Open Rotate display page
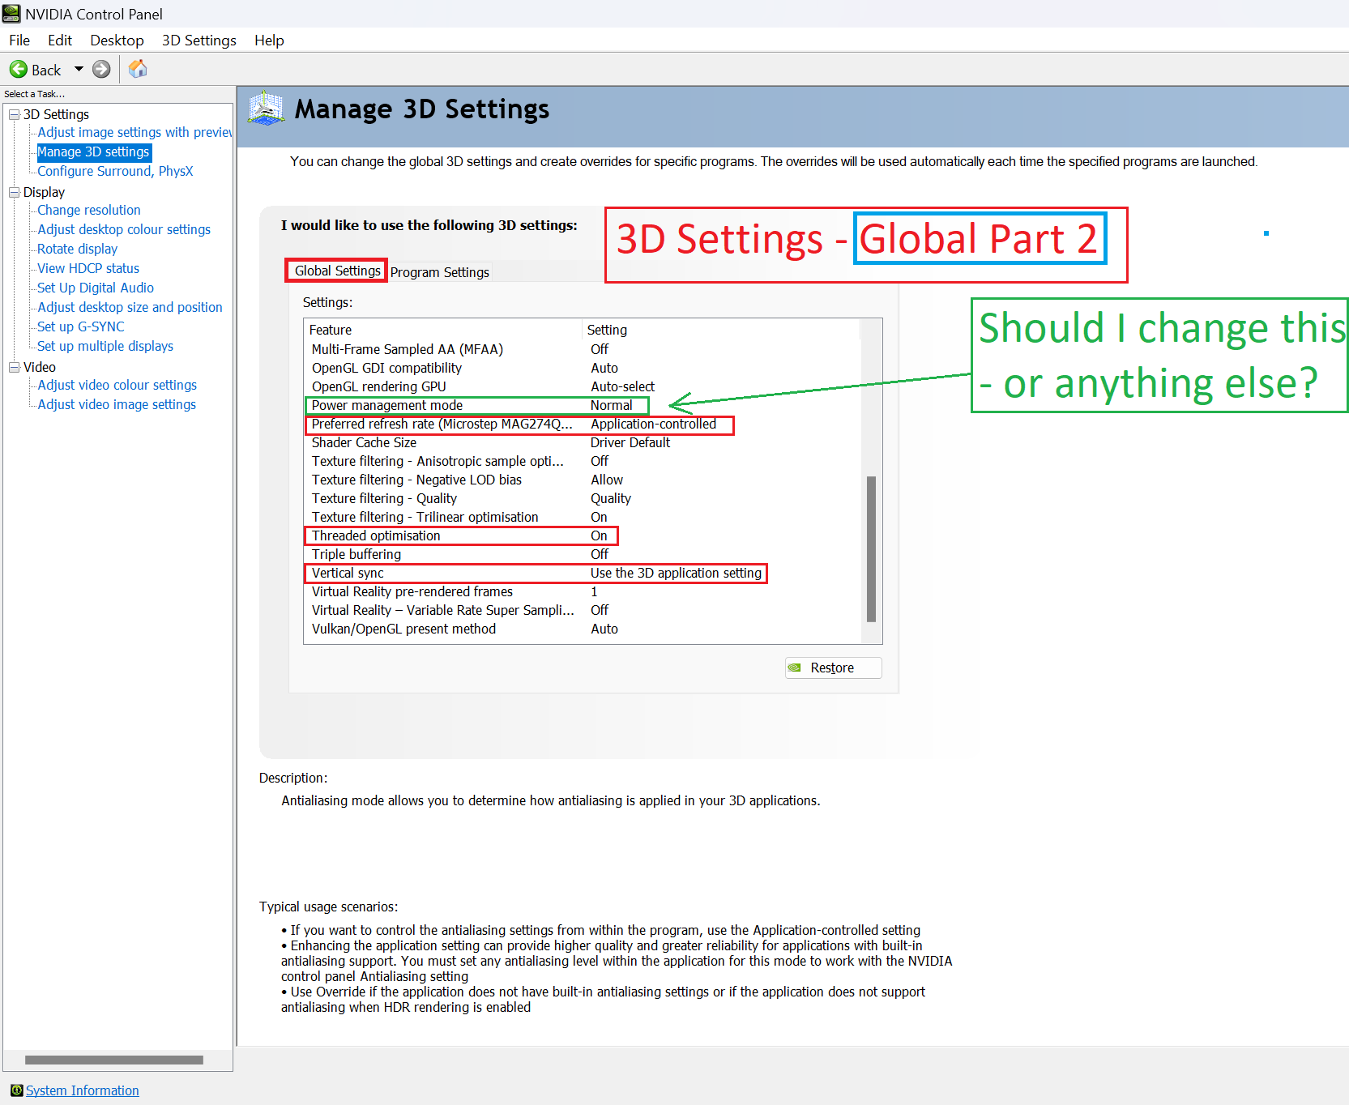Viewport: 1349px width, 1105px height. click(x=77, y=249)
